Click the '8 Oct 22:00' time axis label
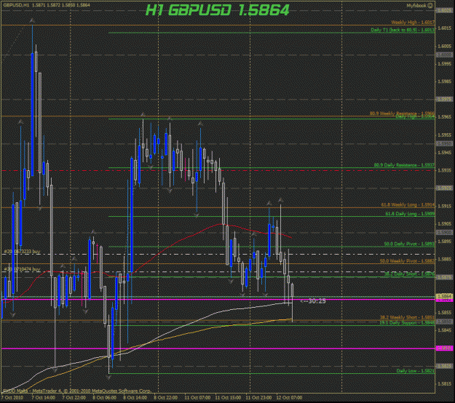Screen dimensions: 455x403 [166, 397]
